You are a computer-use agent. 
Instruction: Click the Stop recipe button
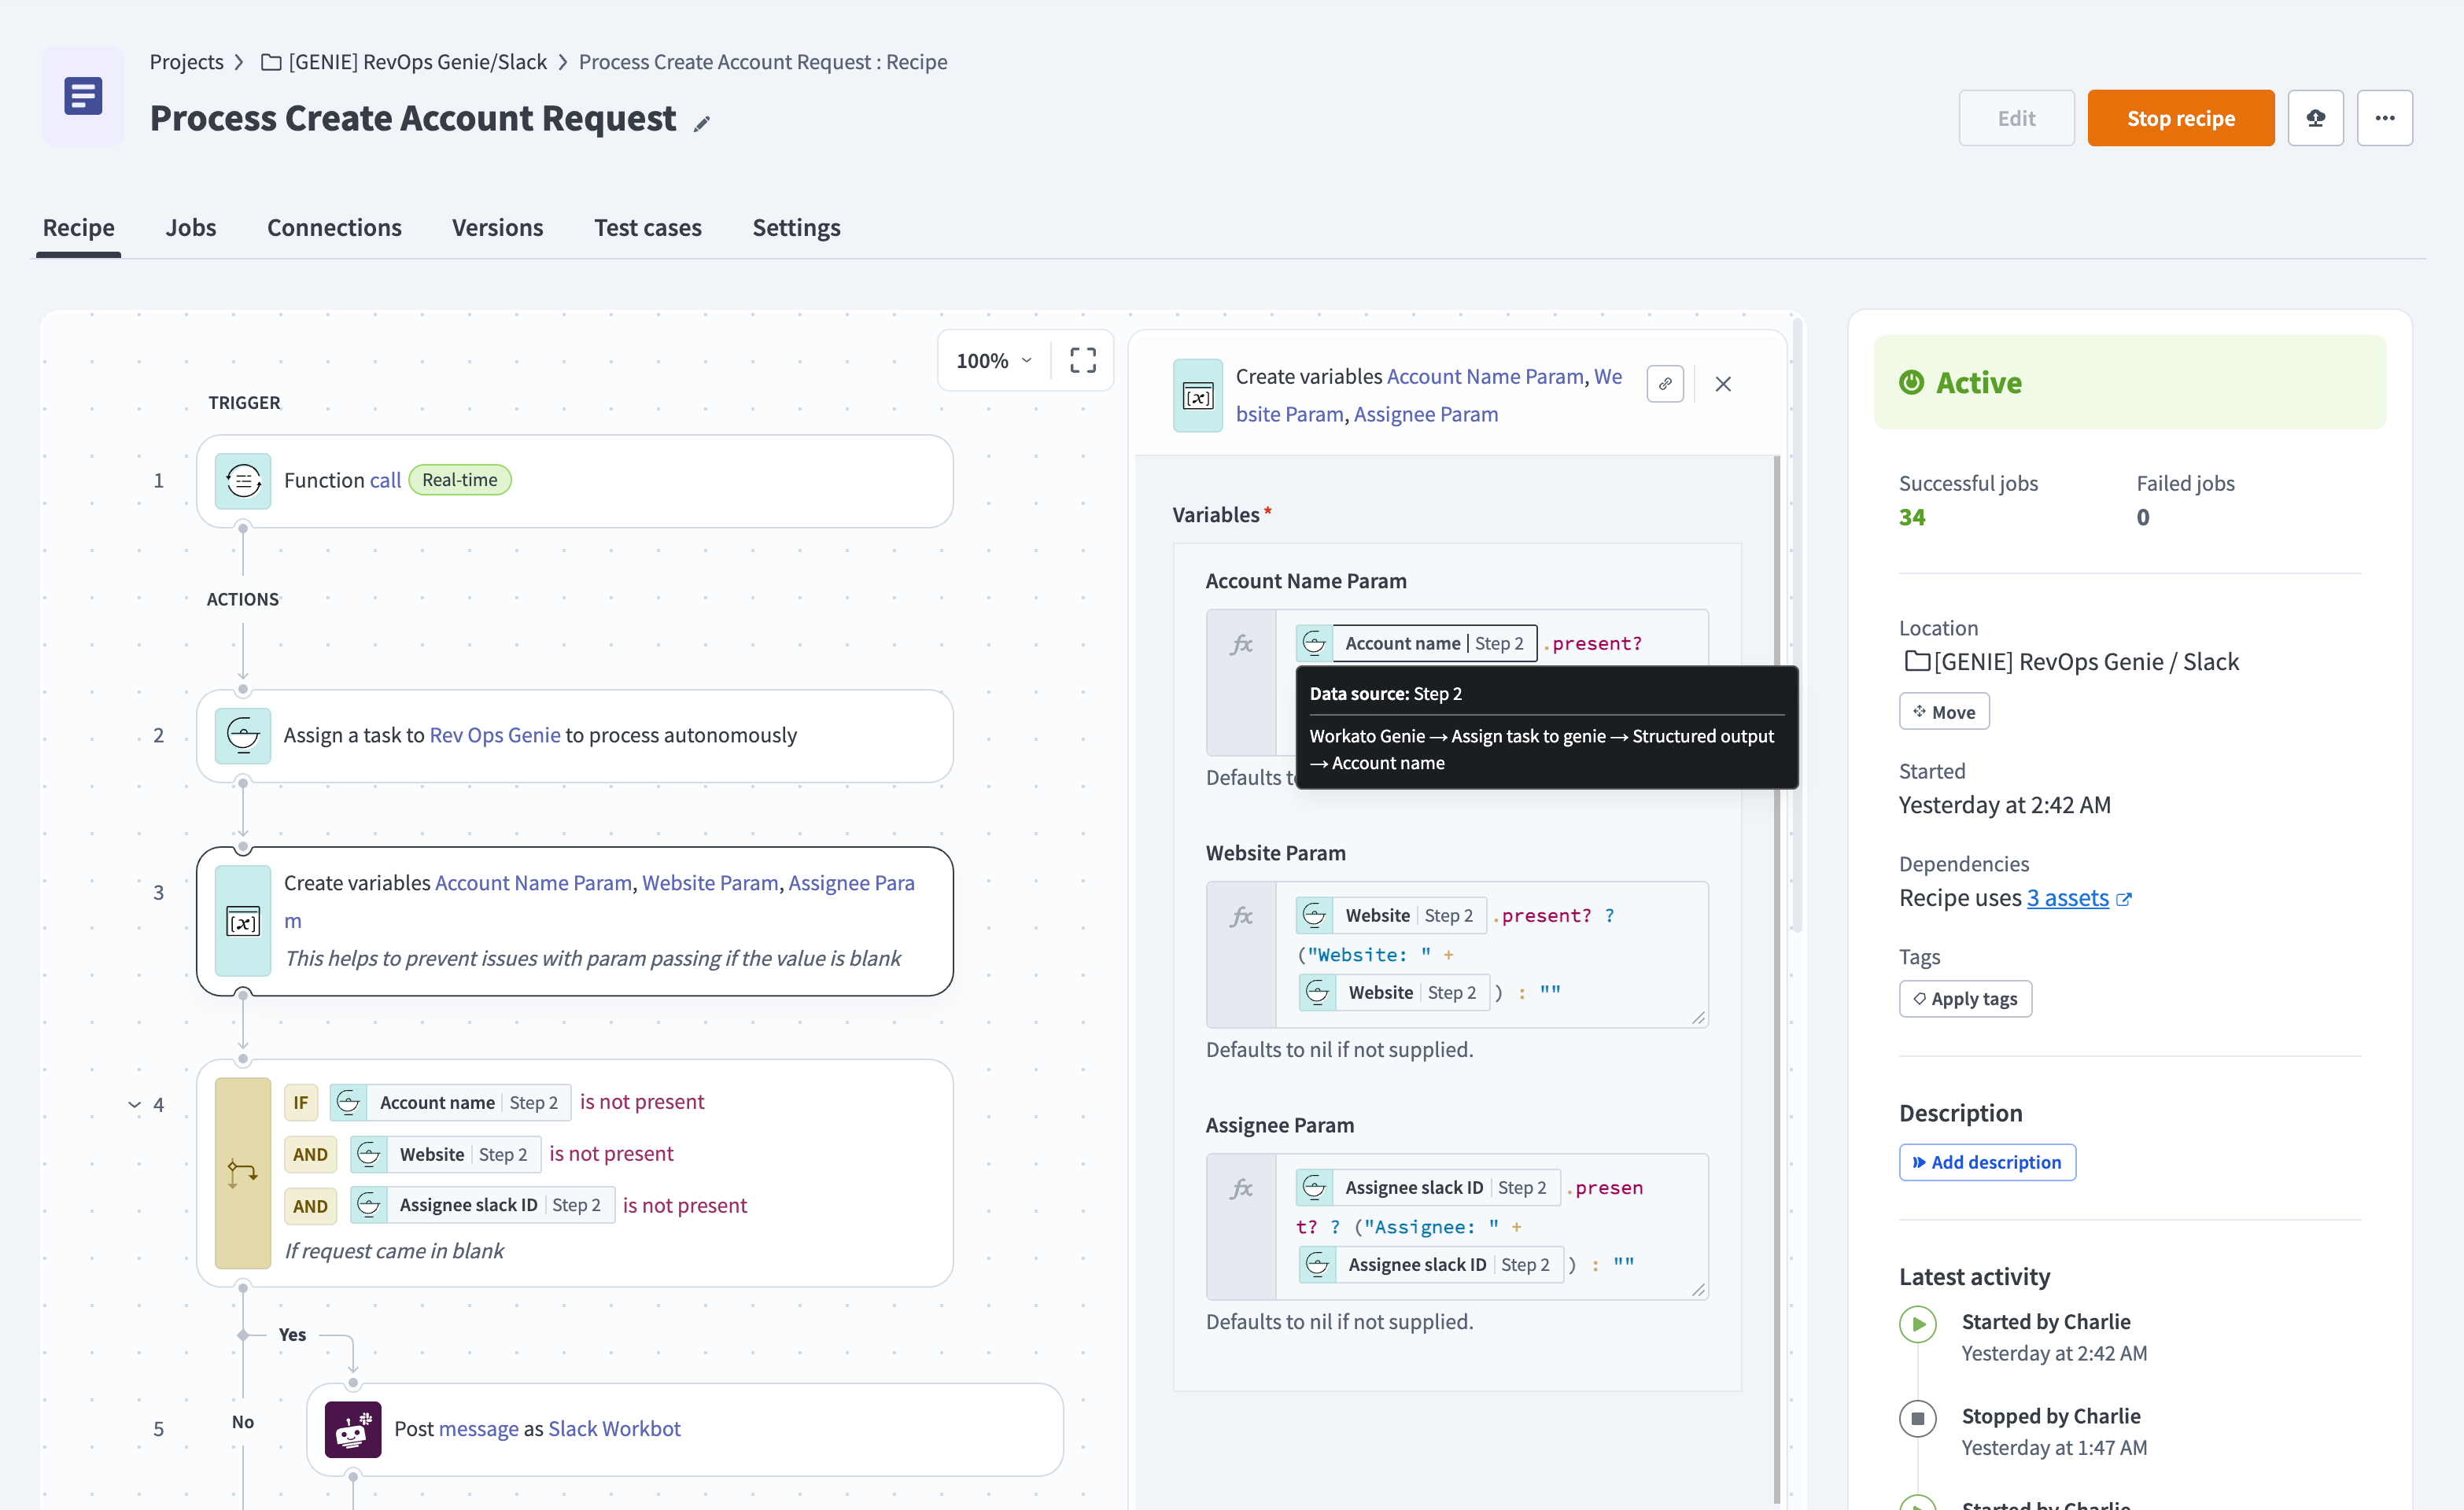pos(2180,118)
